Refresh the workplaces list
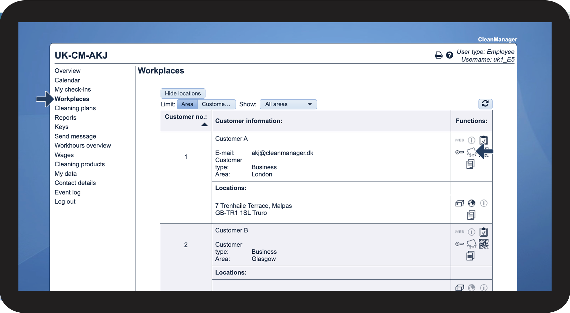Screen dimensions: 570x313 485,104
